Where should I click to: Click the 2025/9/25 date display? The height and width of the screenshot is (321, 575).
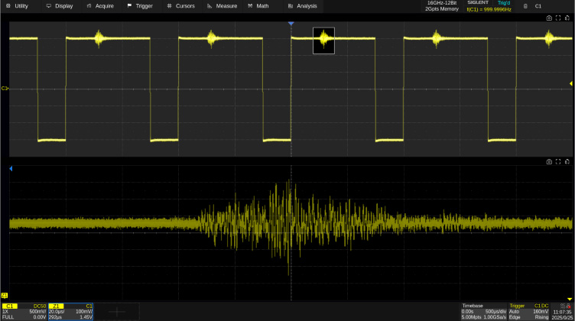click(562, 317)
